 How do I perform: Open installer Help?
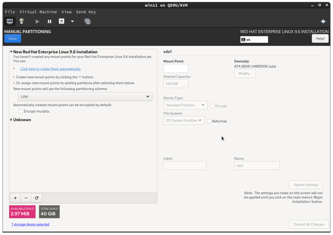320,39
